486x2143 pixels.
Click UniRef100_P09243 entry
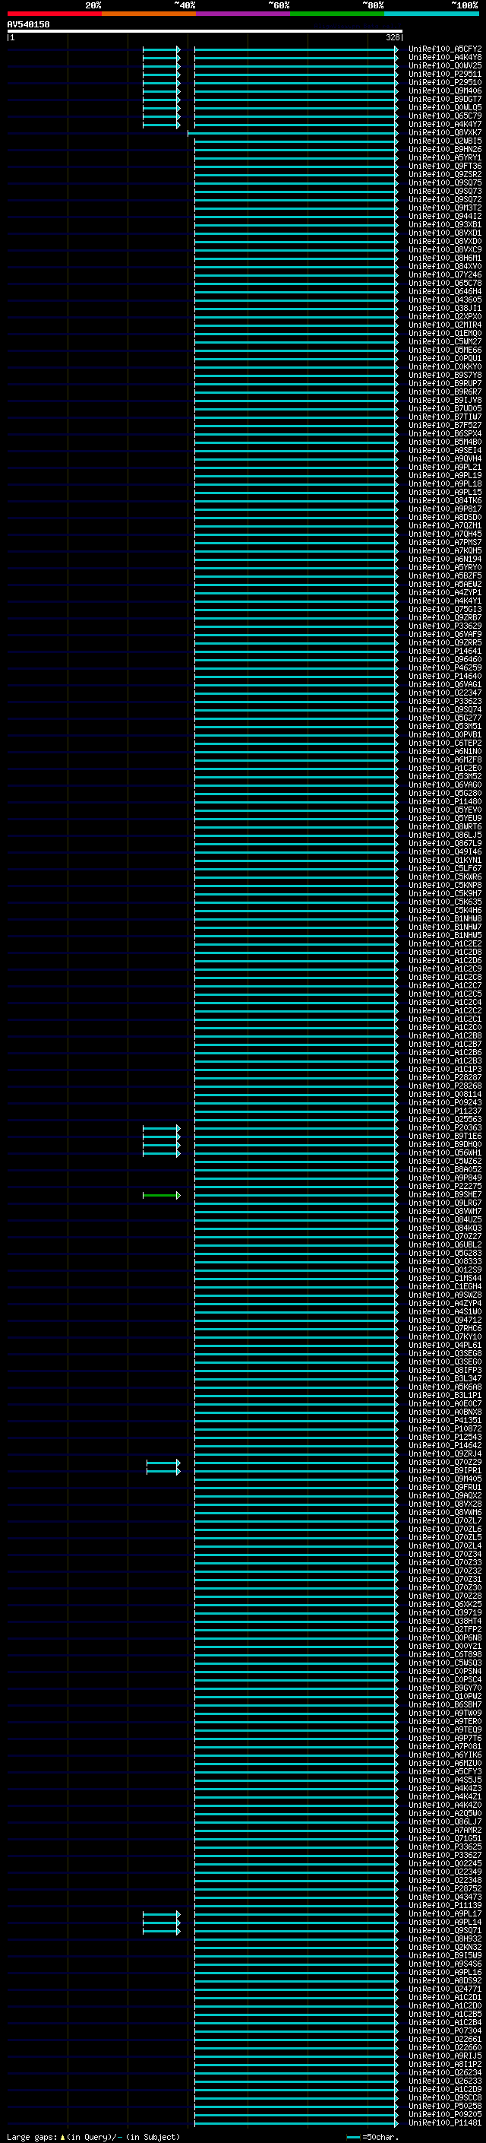click(x=445, y=1103)
